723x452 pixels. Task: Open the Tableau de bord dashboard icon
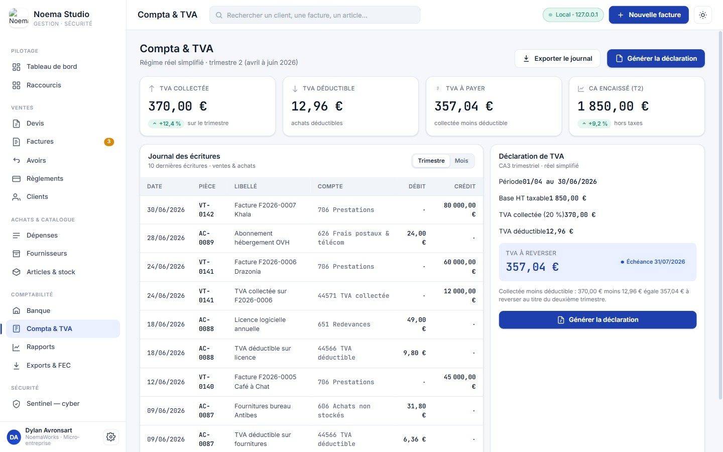coord(17,67)
